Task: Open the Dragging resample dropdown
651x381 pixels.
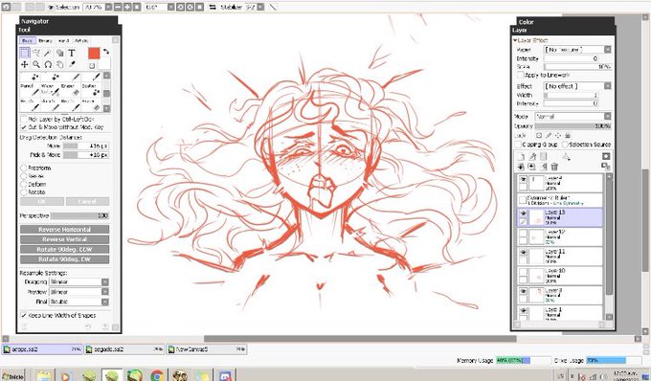Action: pyautogui.click(x=105, y=281)
